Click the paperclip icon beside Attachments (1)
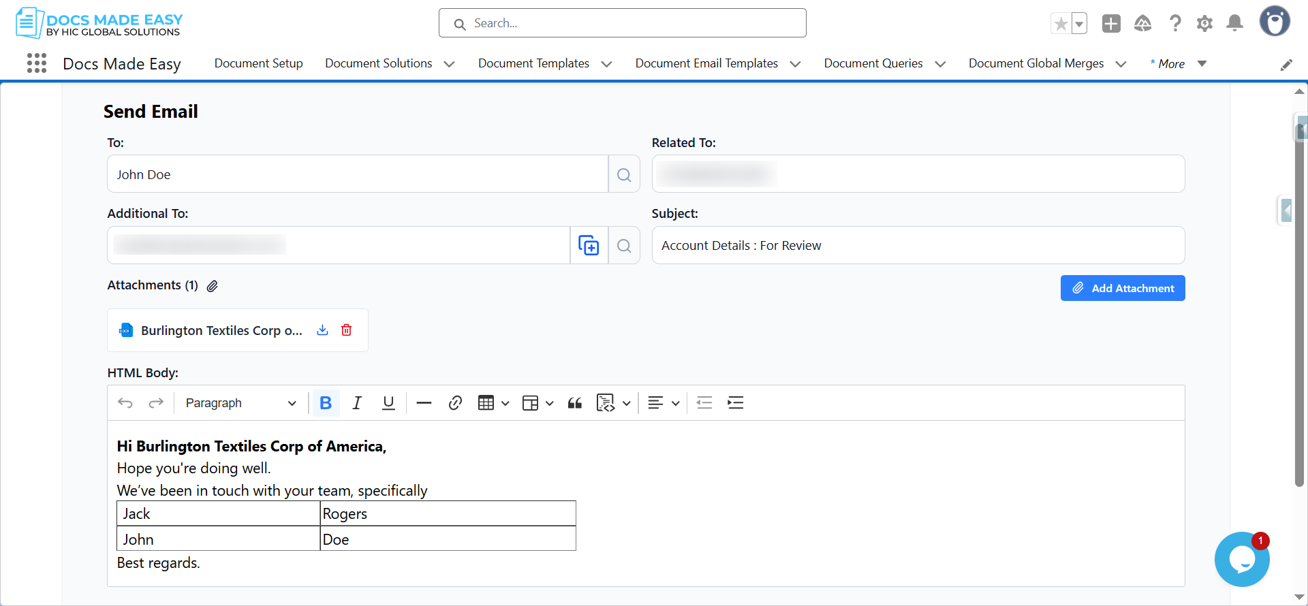 pos(213,286)
